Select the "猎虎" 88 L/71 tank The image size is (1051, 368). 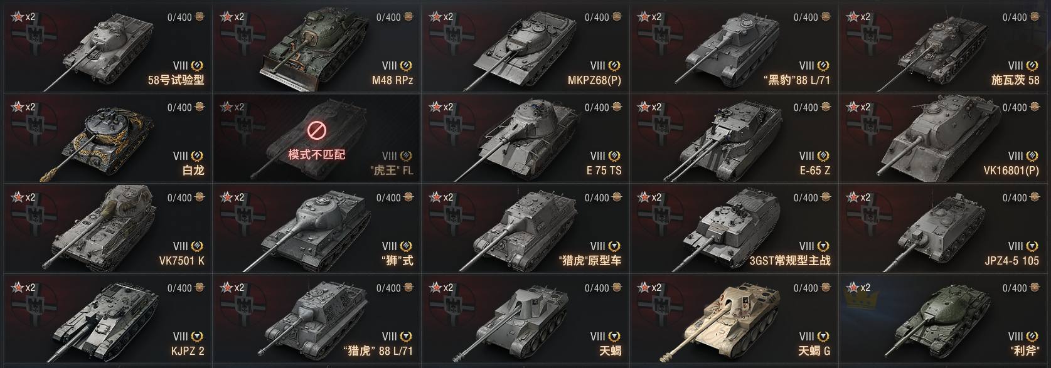(x=316, y=318)
